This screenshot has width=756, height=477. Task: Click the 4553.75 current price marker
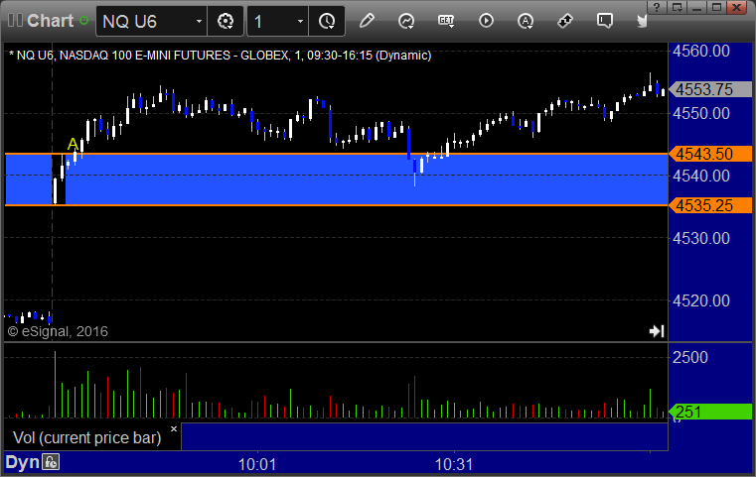click(710, 89)
